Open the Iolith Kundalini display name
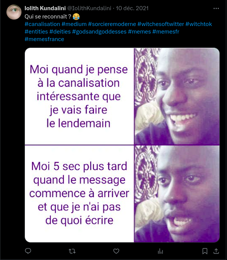This screenshot has width=227, height=260. click(x=45, y=8)
